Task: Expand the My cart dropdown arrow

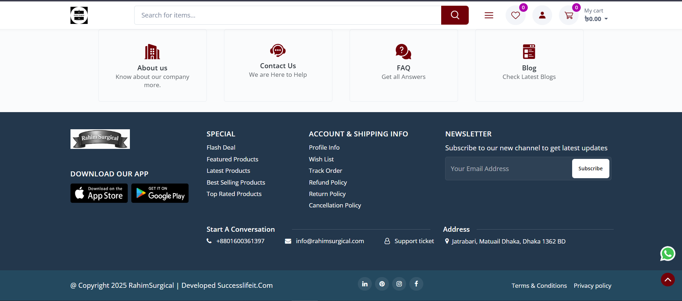Action: [606, 19]
